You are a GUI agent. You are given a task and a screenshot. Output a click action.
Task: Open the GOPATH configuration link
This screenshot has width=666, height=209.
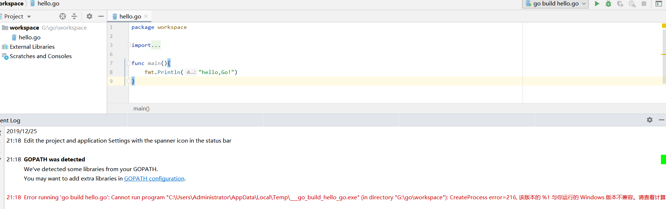tap(154, 178)
